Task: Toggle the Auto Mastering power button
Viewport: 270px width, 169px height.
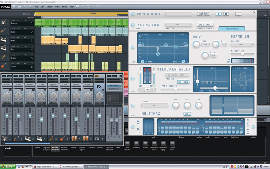Action: pyautogui.click(x=133, y=25)
